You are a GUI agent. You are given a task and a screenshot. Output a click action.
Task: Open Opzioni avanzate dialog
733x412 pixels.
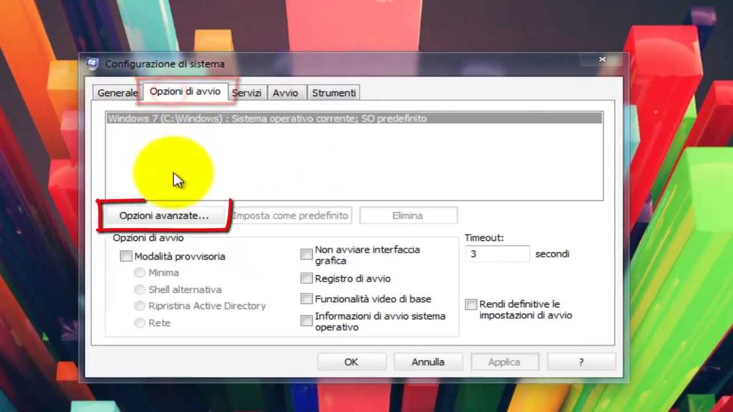coord(164,216)
